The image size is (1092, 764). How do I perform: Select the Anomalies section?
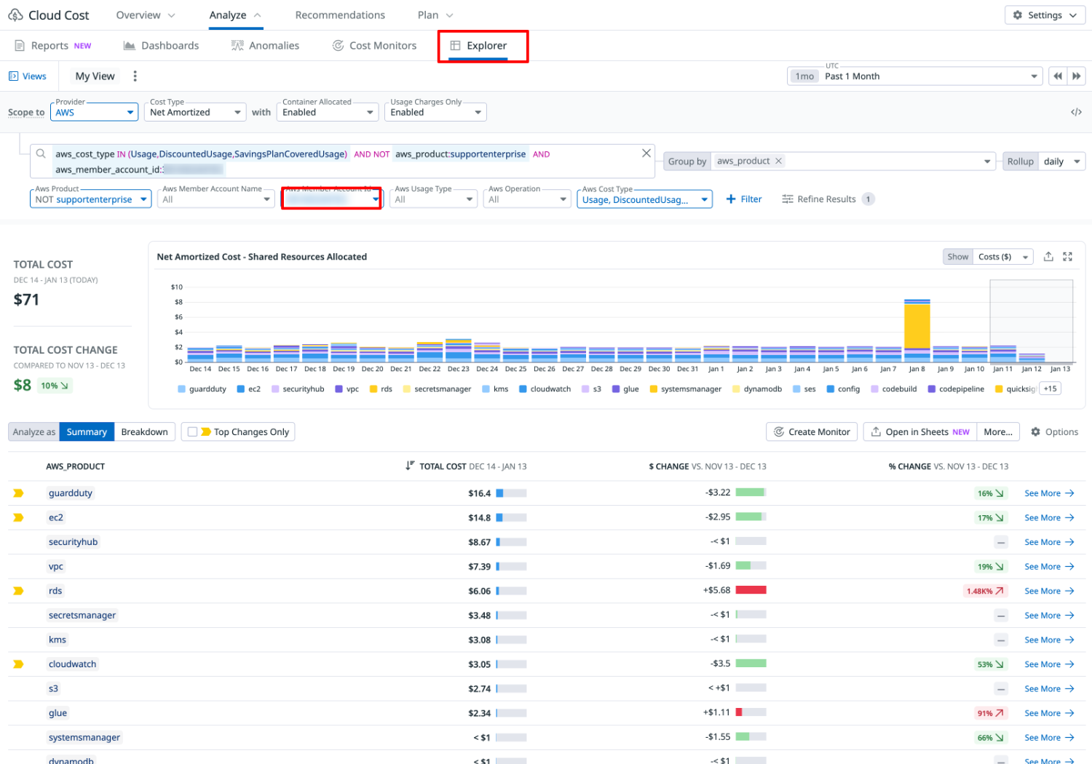click(265, 45)
